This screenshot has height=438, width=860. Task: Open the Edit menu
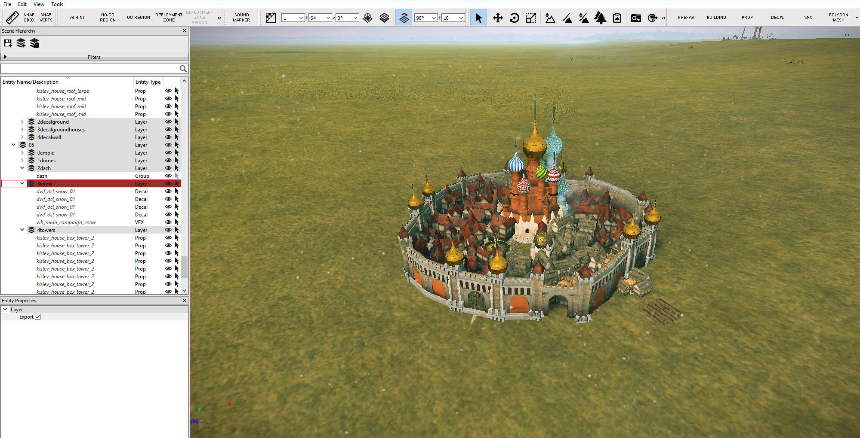click(x=22, y=4)
